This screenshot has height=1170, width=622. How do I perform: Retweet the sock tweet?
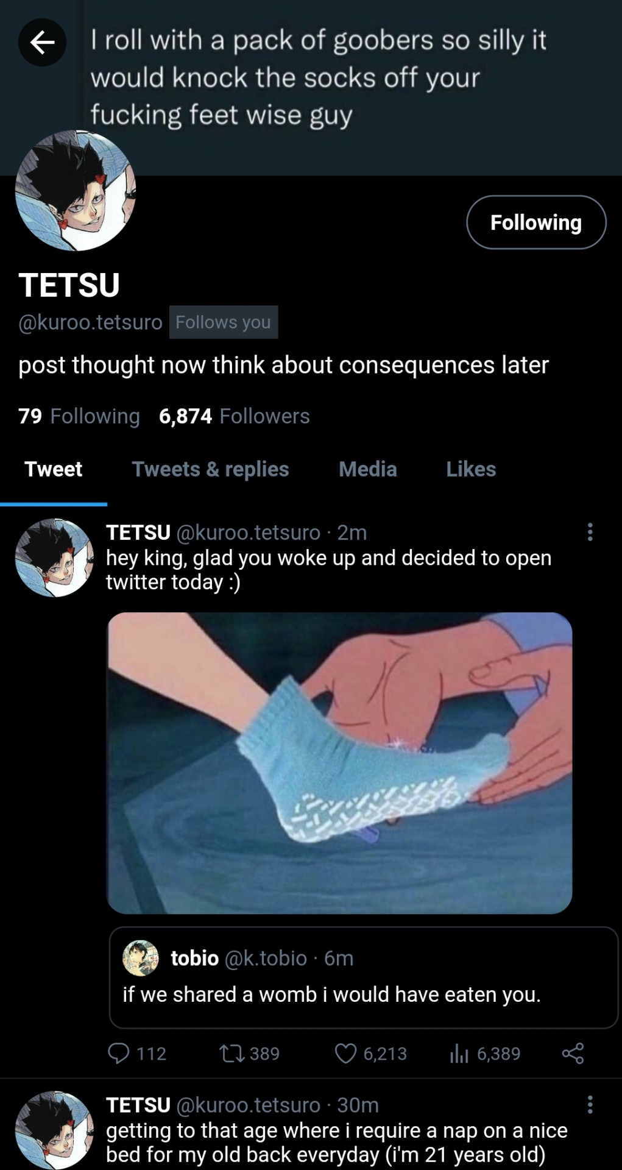(x=232, y=1053)
